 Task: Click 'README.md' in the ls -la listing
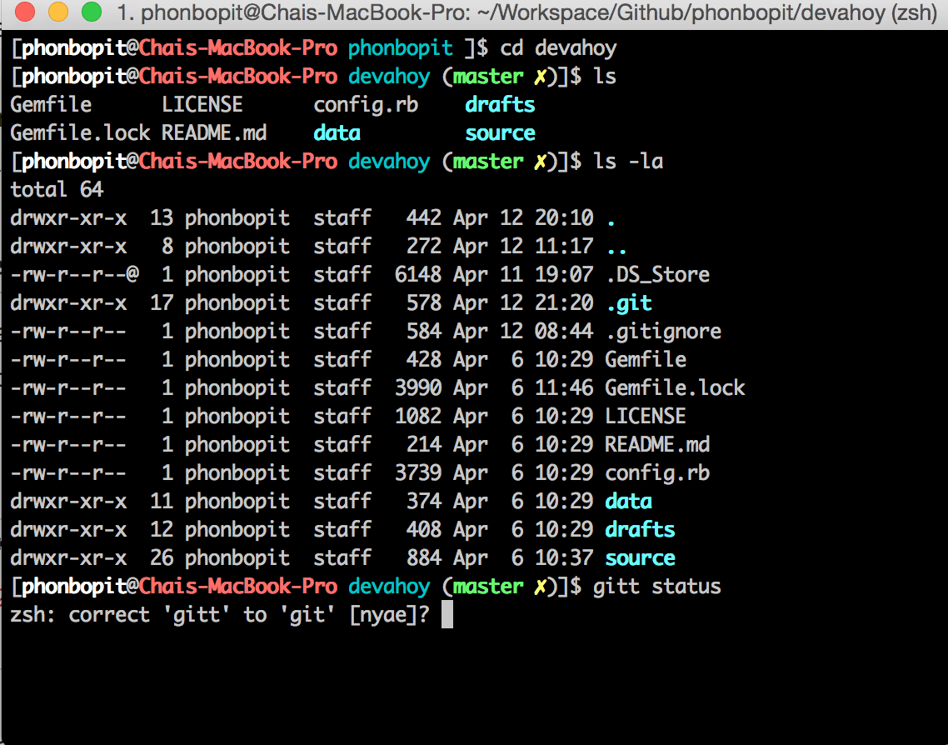(658, 445)
